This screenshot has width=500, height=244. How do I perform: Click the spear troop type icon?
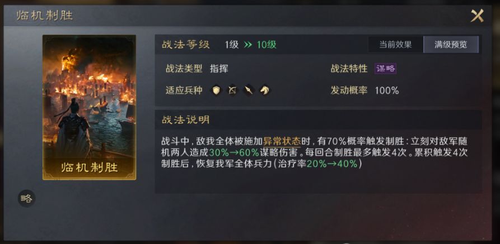point(249,90)
